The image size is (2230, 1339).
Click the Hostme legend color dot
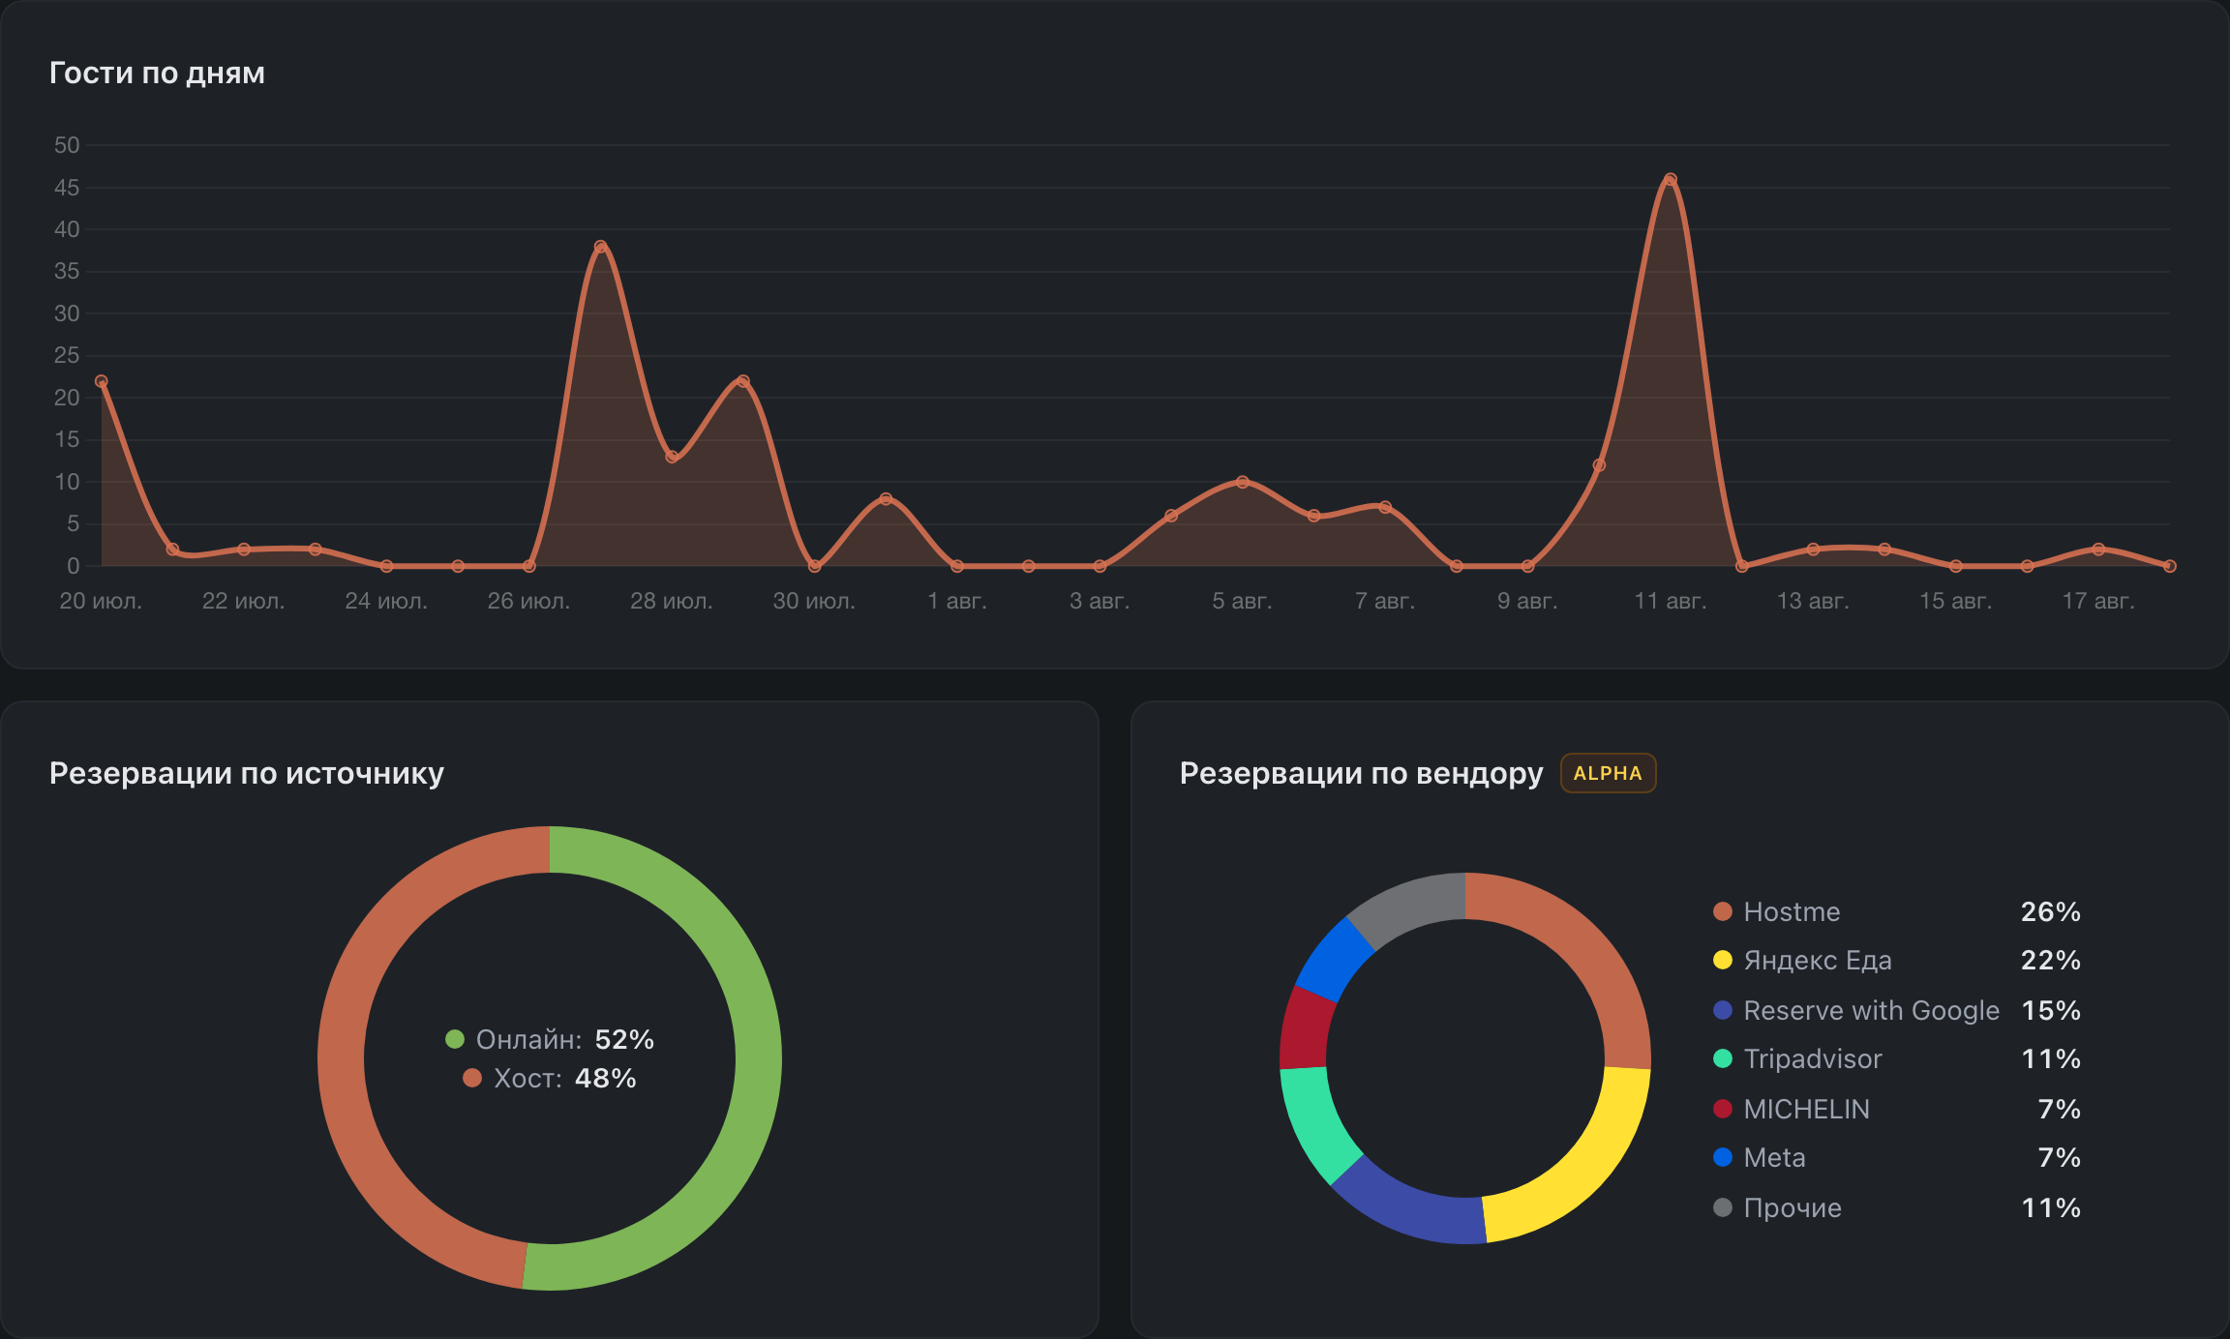click(1722, 911)
